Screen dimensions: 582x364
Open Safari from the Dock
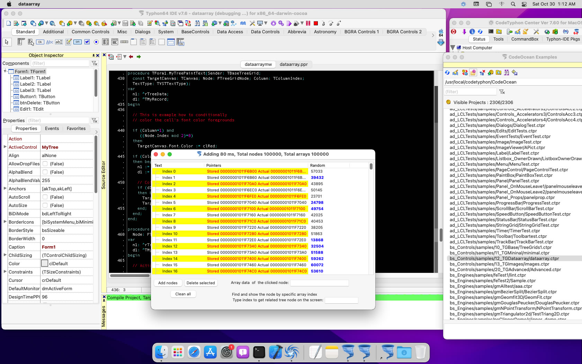tap(194, 352)
